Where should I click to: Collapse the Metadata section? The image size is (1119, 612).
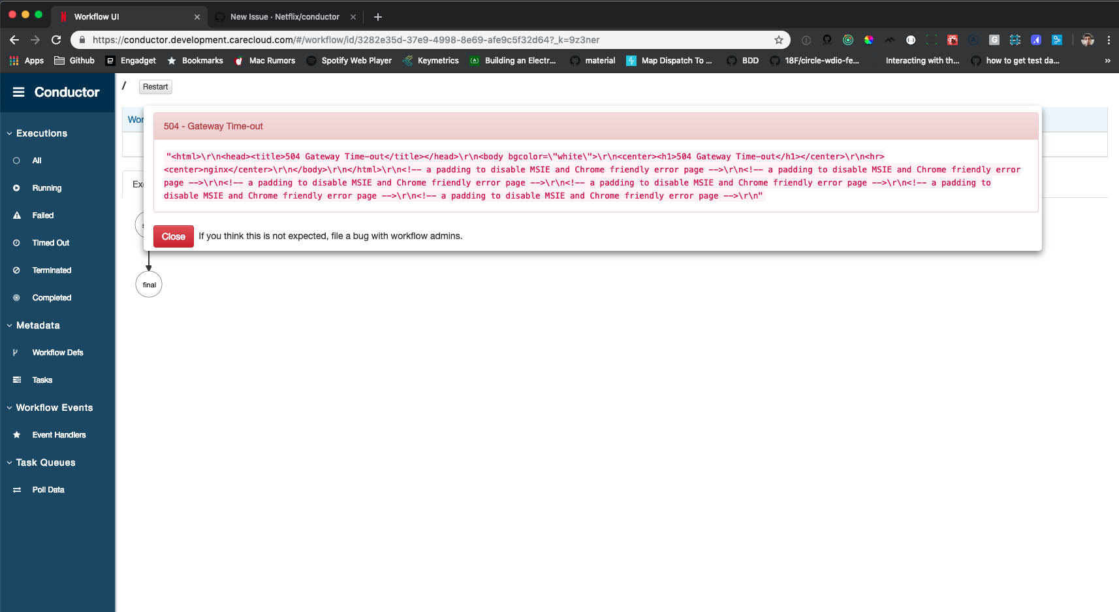point(9,325)
